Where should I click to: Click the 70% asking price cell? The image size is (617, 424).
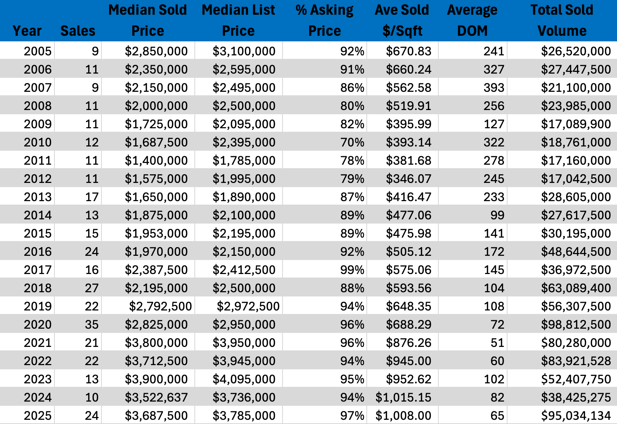(x=352, y=142)
